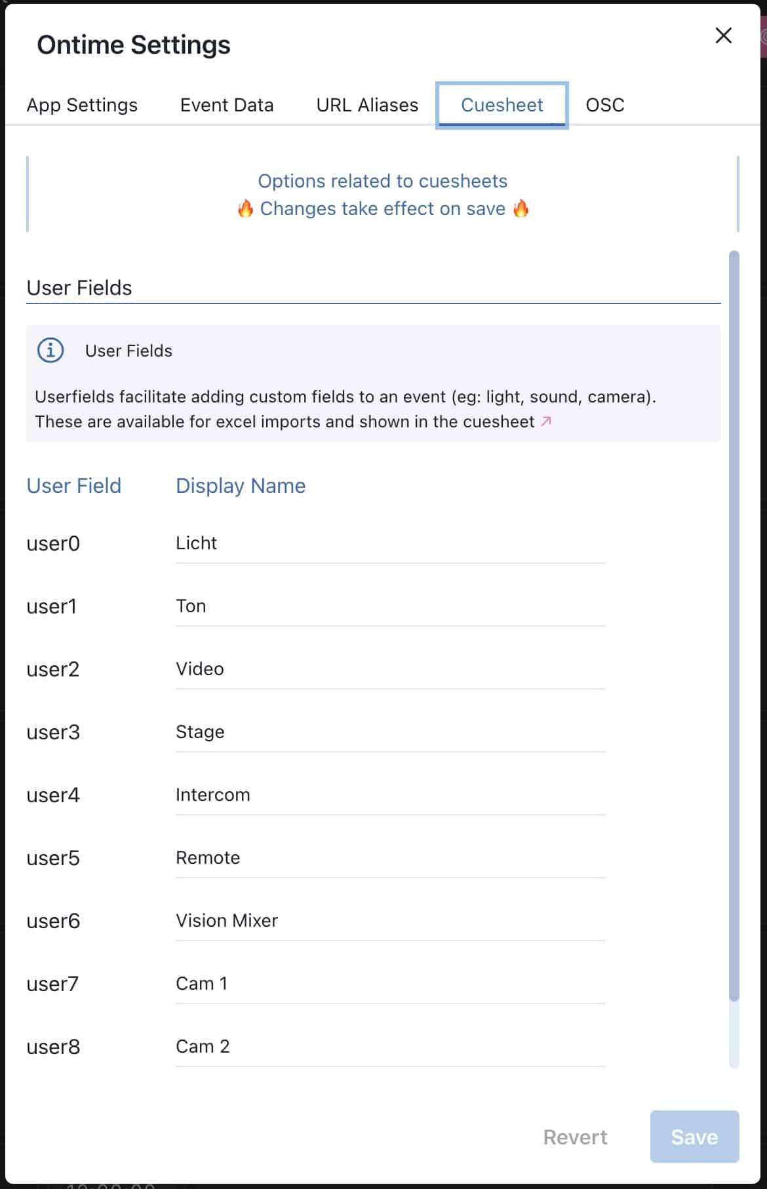
Task: Edit the user0 display name Licht
Action: pos(389,543)
